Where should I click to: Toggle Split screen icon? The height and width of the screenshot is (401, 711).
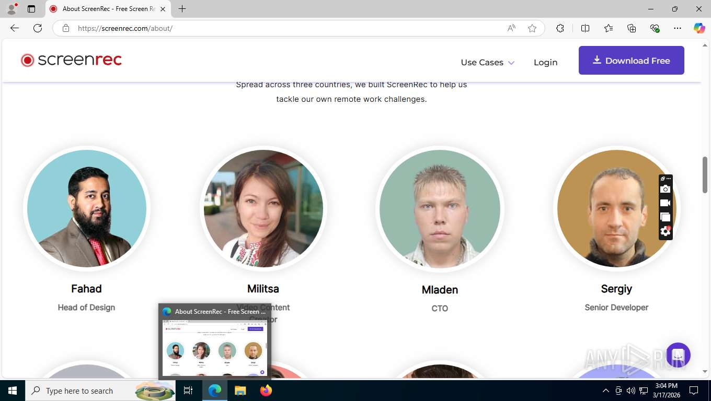click(x=586, y=28)
